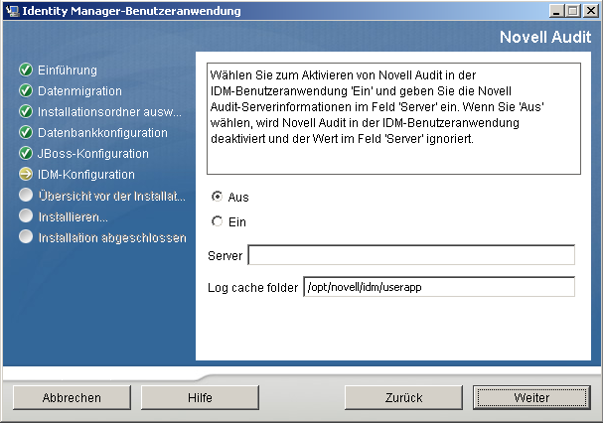Click the grey circle beside Übersicht vor der Installat...
The height and width of the screenshot is (423, 603).
(26, 195)
